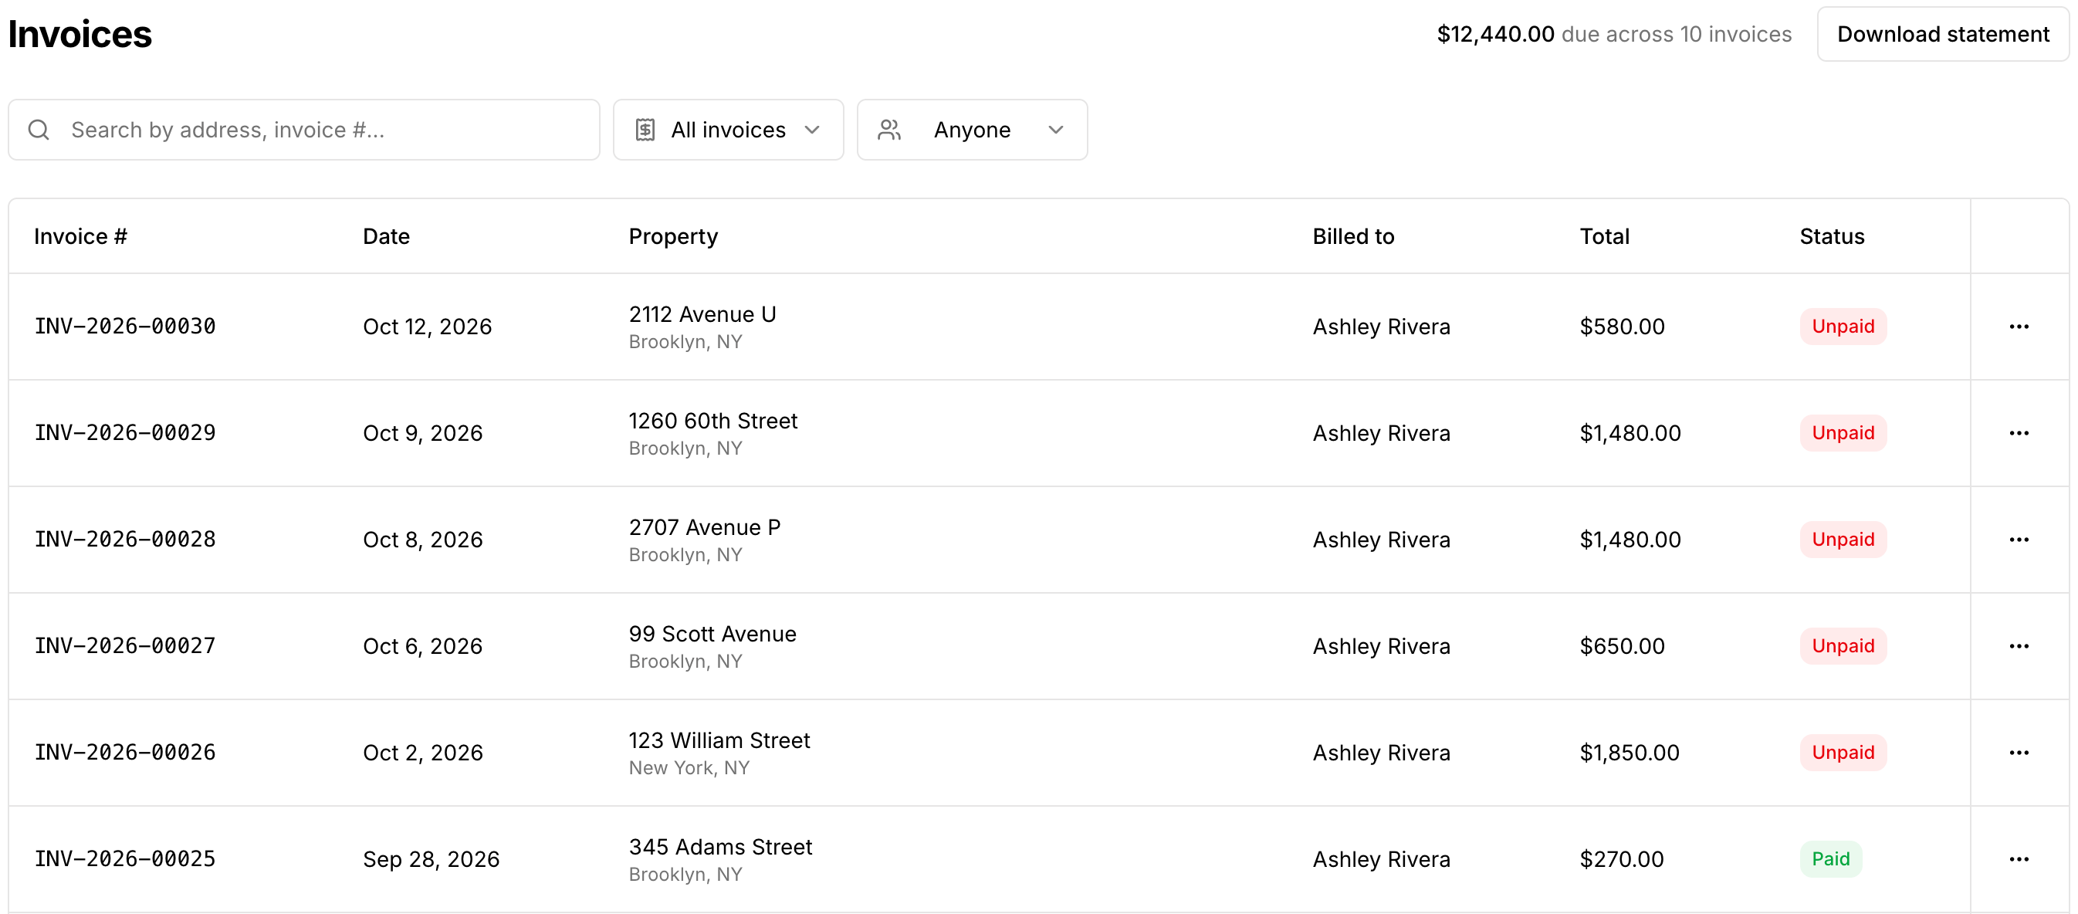
Task: Open invoice INV-2026-00026
Action: point(125,753)
